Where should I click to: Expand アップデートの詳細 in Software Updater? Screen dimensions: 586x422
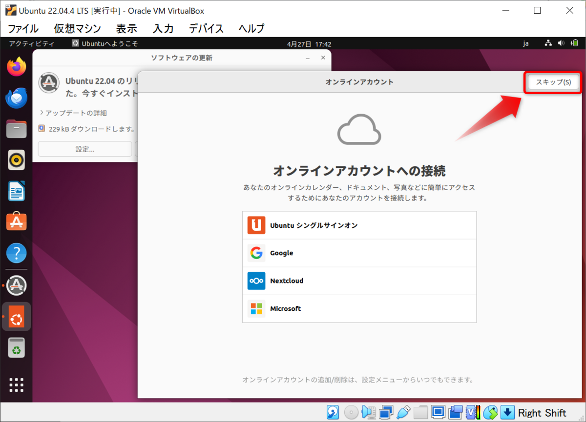(x=73, y=113)
